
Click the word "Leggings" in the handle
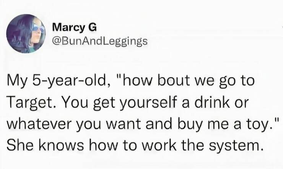pyautogui.click(x=125, y=42)
